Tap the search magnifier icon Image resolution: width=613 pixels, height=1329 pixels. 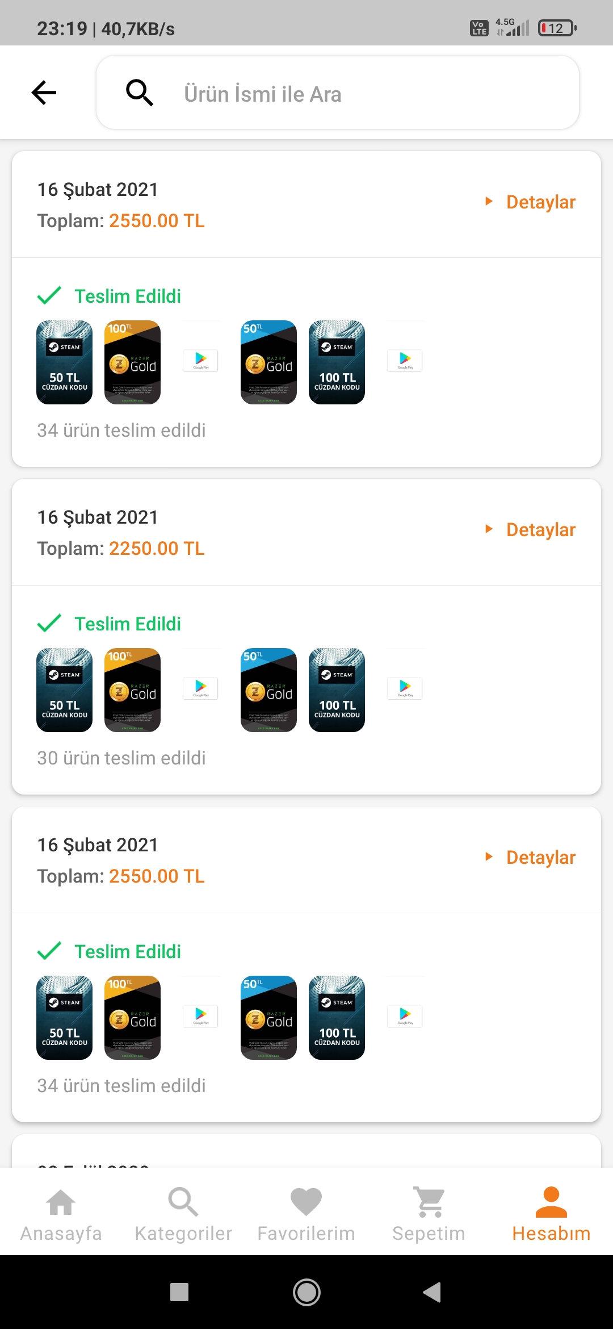(x=140, y=93)
